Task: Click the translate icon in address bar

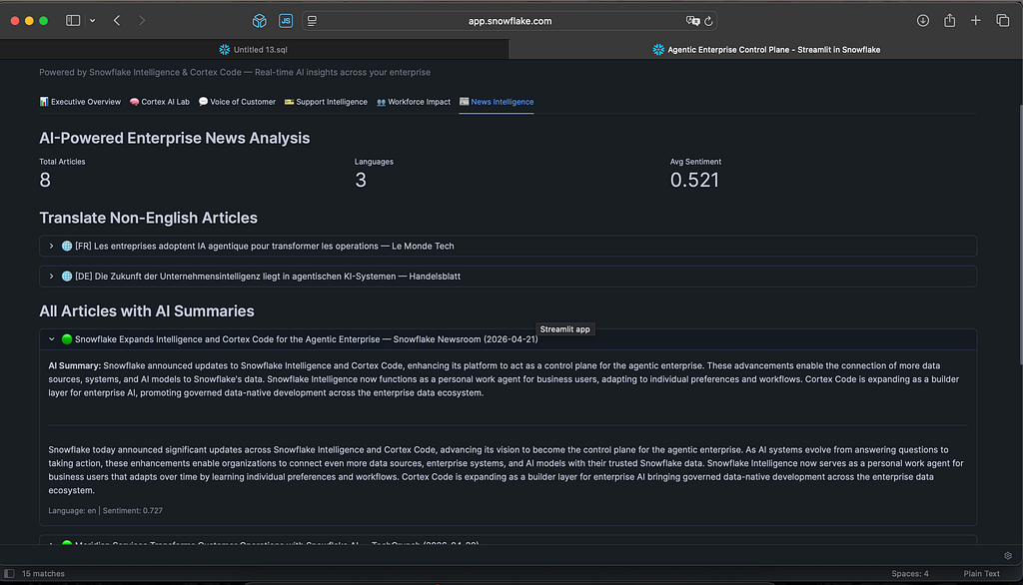Action: (692, 21)
